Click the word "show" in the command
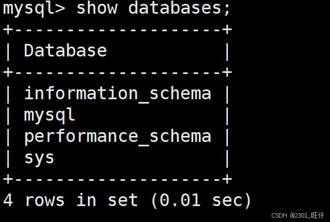330x222 pixels. (x=97, y=9)
